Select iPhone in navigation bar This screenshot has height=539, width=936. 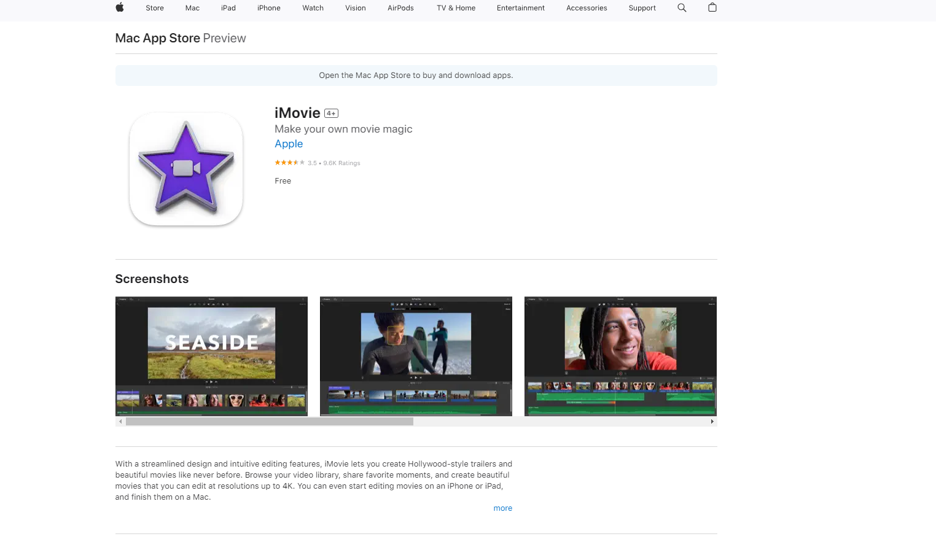pyautogui.click(x=269, y=8)
